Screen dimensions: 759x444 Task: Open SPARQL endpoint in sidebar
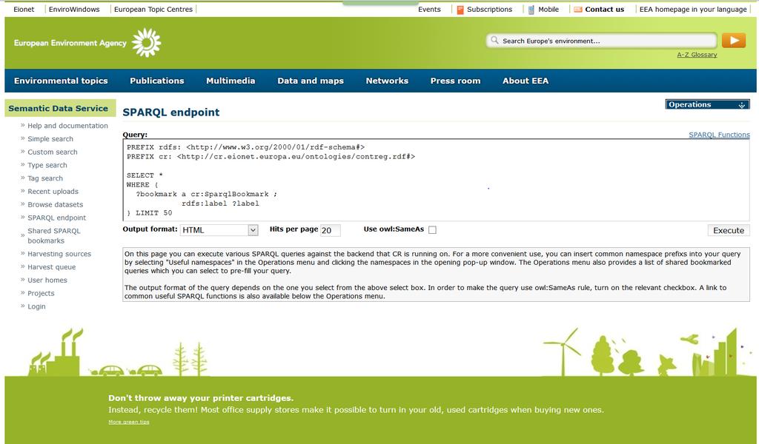click(x=56, y=218)
